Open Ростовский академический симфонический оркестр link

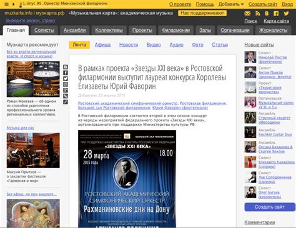click(x=128, y=103)
